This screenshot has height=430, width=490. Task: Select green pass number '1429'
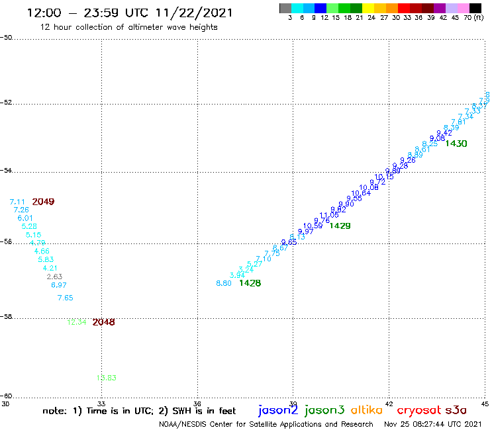(x=340, y=226)
